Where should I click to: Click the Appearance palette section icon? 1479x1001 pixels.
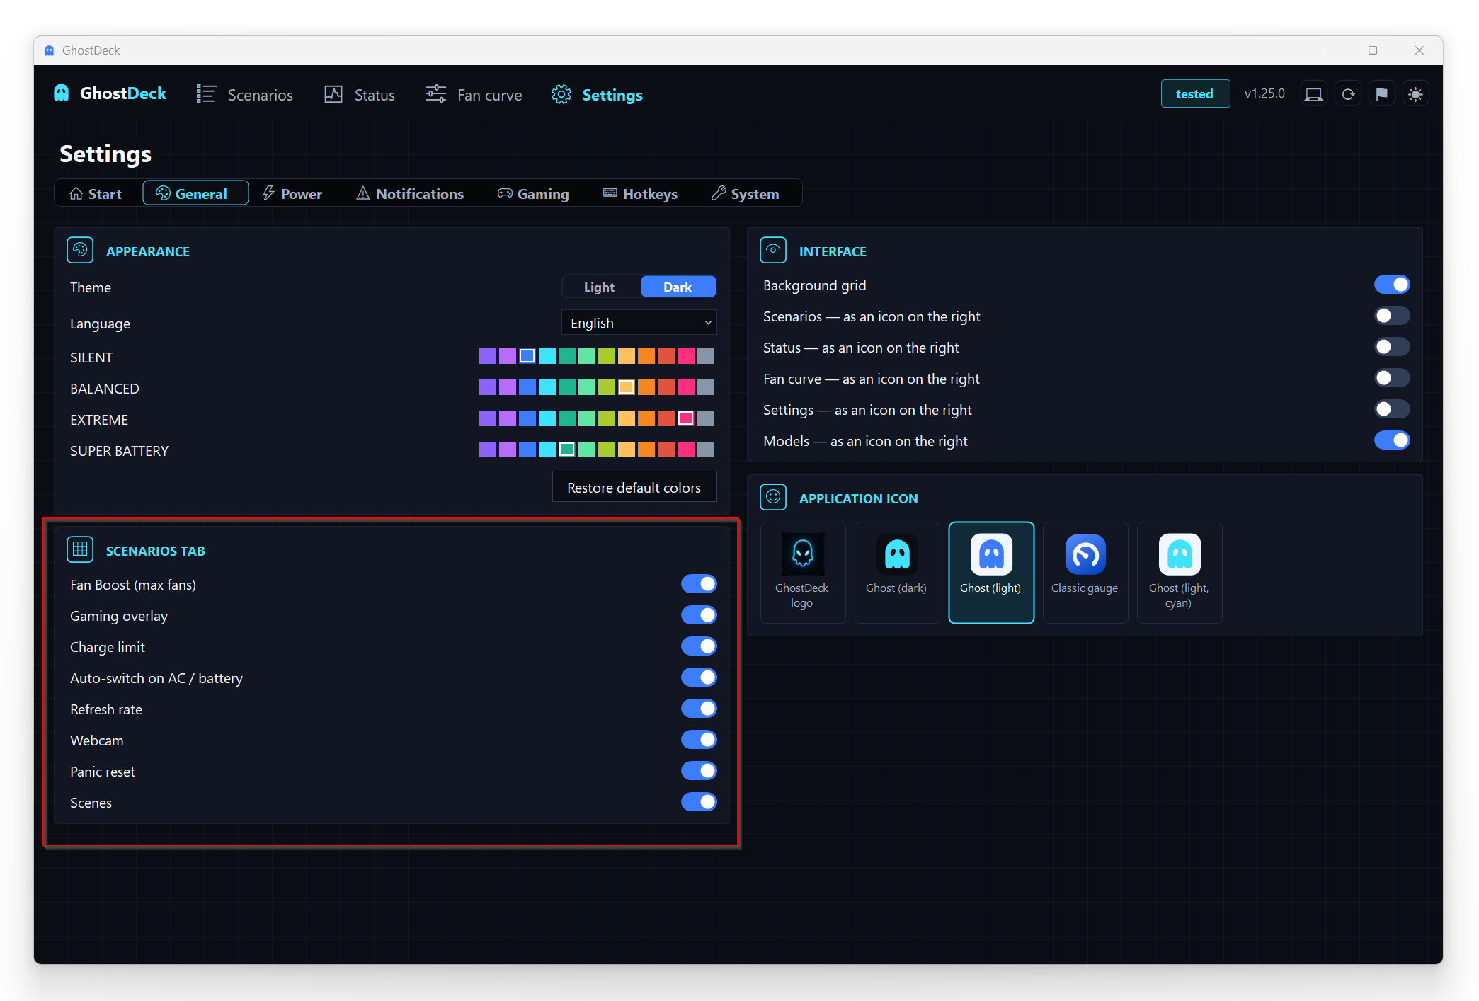(x=80, y=251)
